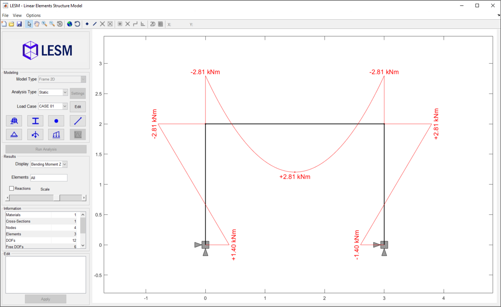Open the Supports triangle icon button
The height and width of the screenshot is (307, 501).
click(x=14, y=135)
